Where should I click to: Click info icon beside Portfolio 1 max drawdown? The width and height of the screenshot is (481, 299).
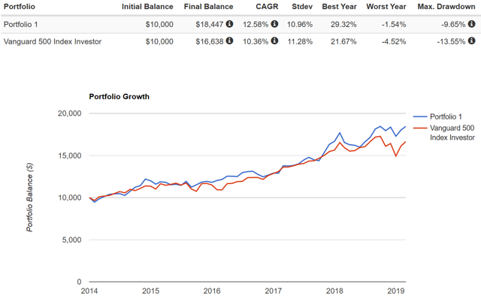(471, 23)
